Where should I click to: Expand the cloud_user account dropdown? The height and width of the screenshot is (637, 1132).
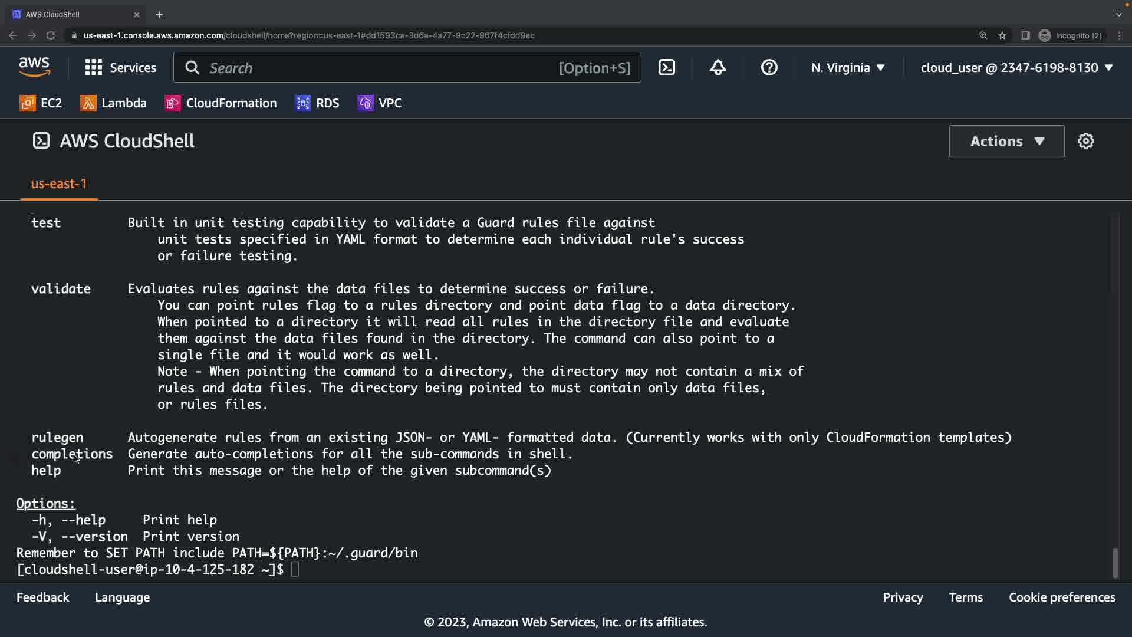tap(1016, 68)
